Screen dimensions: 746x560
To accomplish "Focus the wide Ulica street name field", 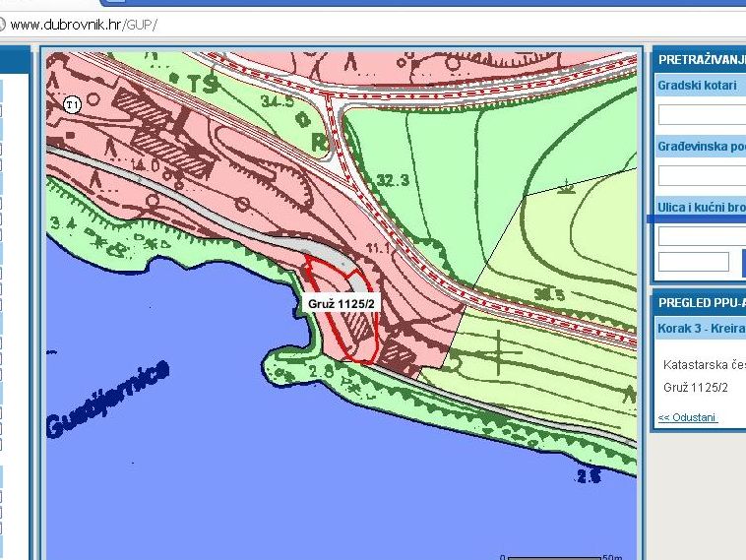I will click(702, 236).
